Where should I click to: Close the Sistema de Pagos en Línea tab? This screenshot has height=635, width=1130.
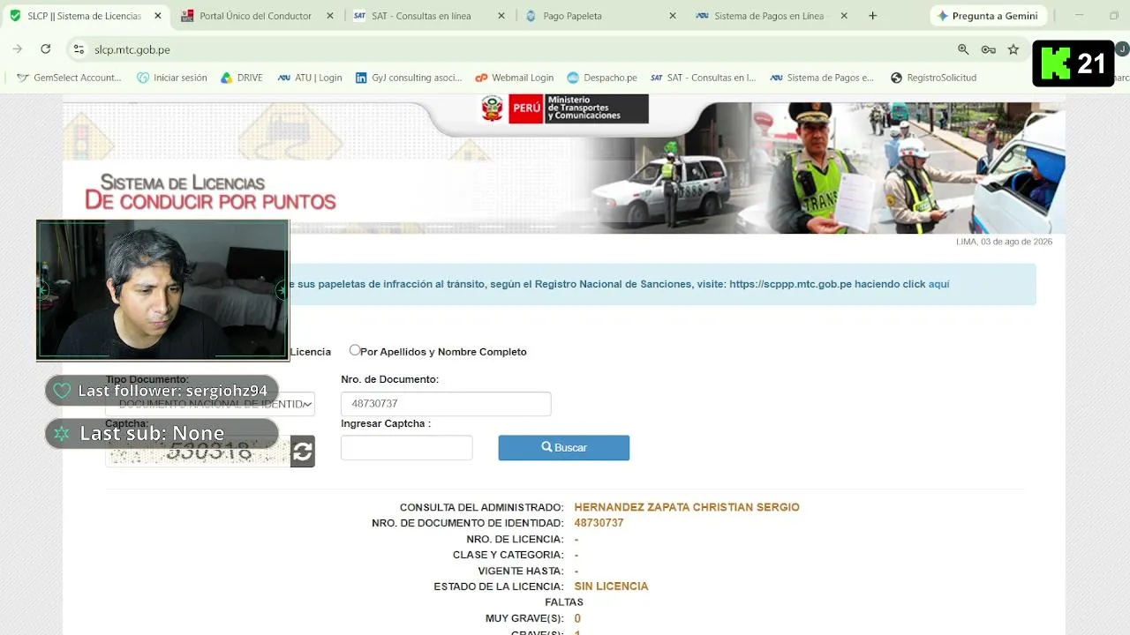tap(844, 16)
